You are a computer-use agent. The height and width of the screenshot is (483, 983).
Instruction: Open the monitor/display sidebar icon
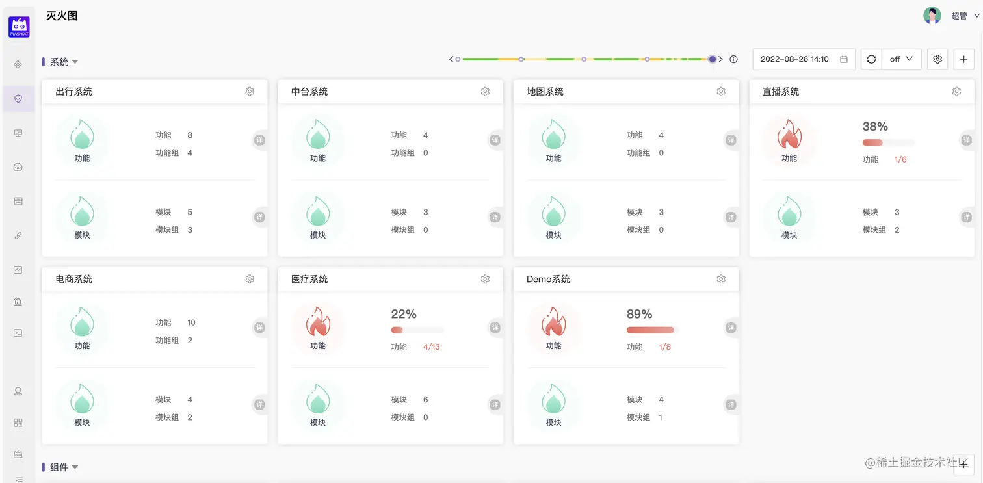pyautogui.click(x=18, y=133)
